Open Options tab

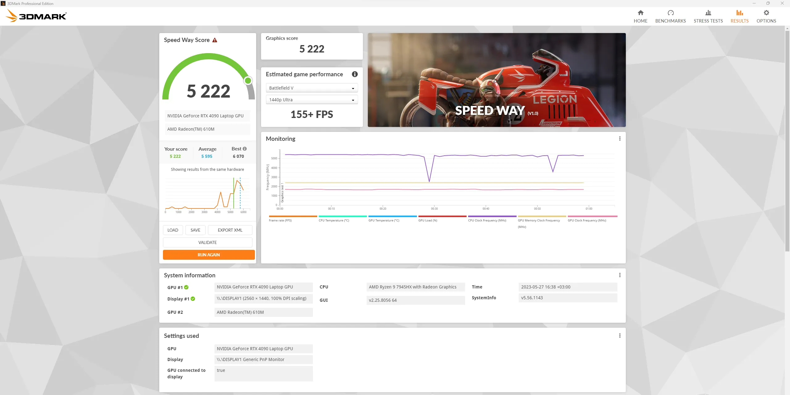(x=766, y=16)
